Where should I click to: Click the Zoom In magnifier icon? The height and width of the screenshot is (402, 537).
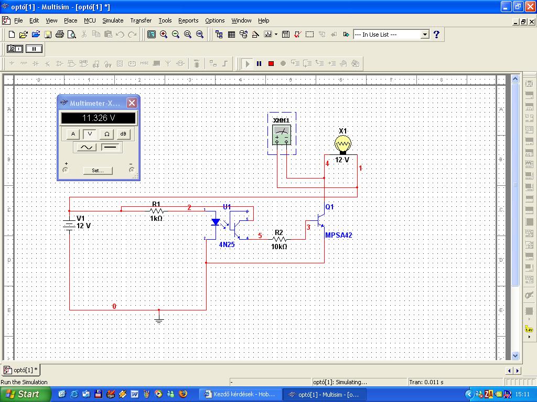164,35
